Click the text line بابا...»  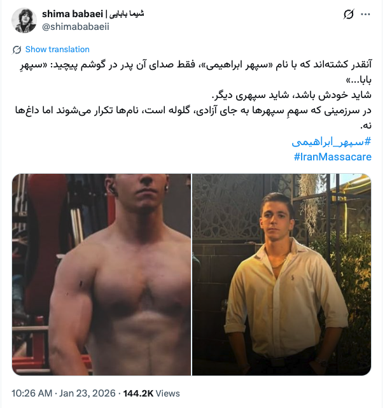point(359,80)
